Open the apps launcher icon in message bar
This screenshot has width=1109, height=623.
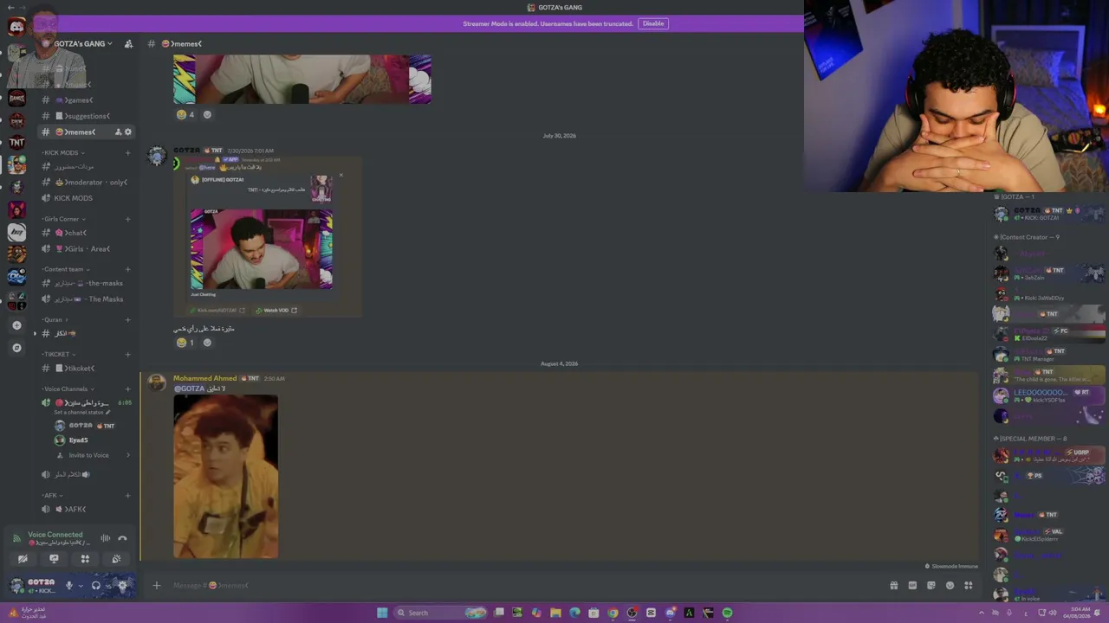[969, 586]
